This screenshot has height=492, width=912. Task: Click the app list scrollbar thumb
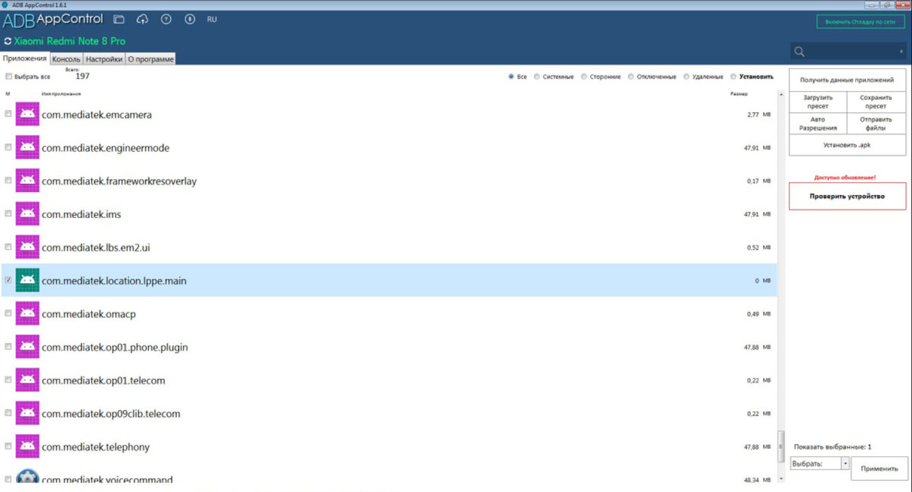click(x=781, y=448)
